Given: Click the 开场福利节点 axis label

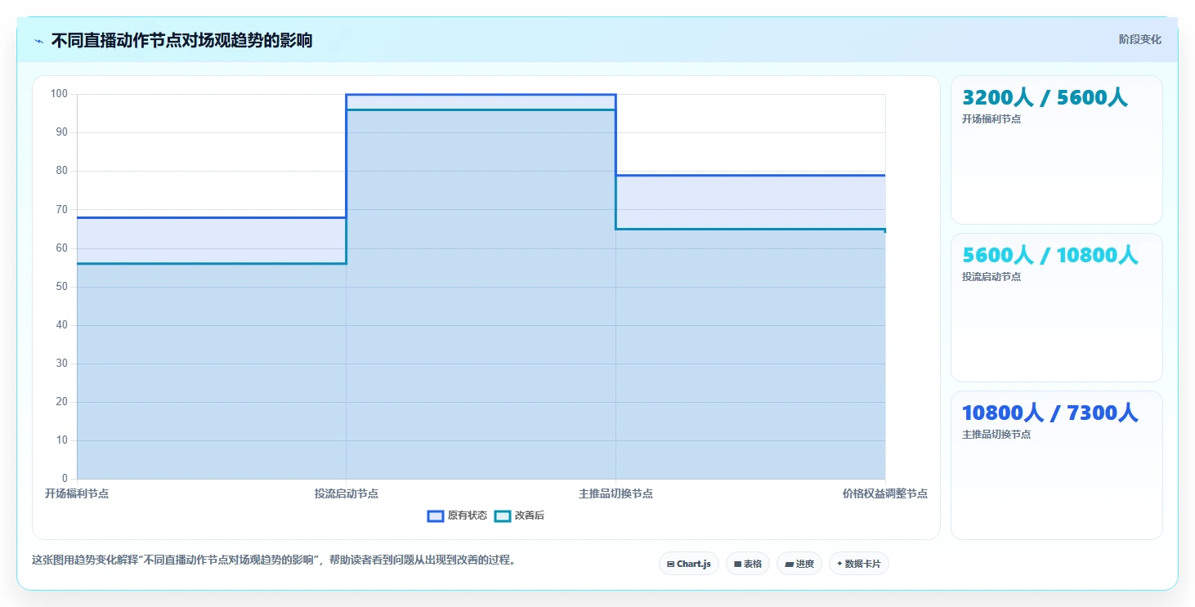Looking at the screenshot, I should [77, 493].
